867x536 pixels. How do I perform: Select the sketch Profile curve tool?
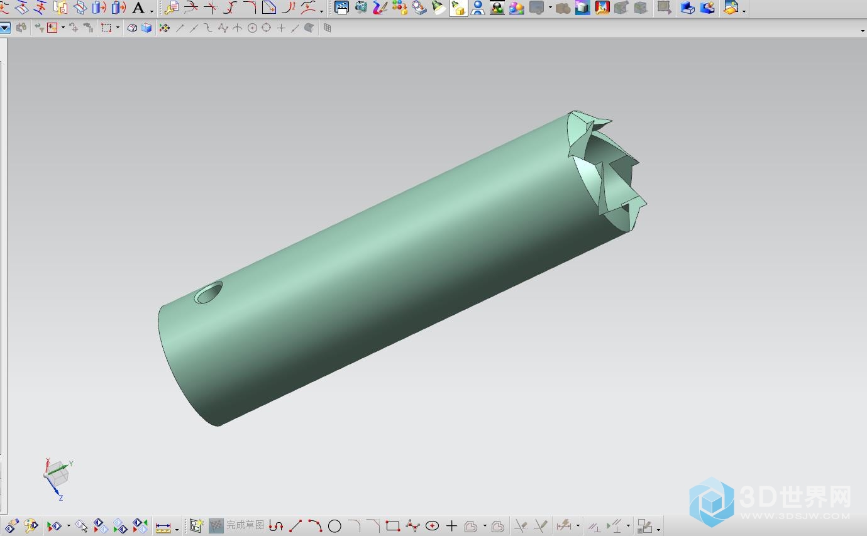pyautogui.click(x=275, y=526)
